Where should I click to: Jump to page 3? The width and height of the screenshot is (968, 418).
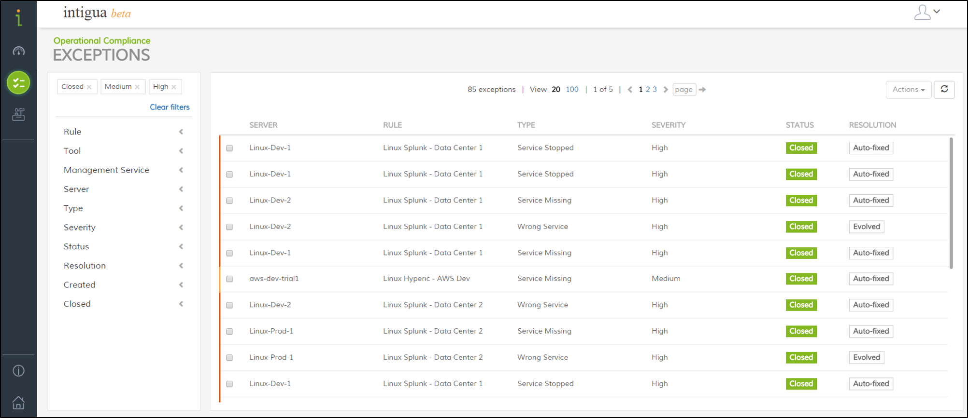coord(655,90)
